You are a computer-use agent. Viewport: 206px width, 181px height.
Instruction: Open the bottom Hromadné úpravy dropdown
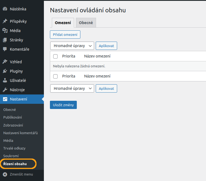pos(72,88)
